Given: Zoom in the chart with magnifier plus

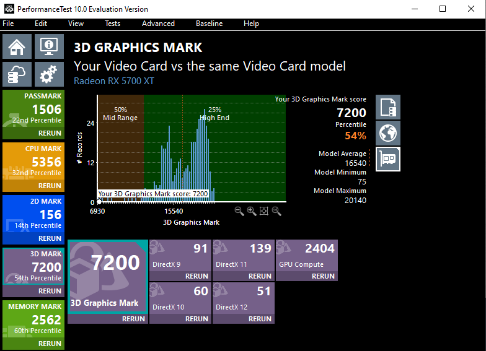Looking at the screenshot, I should tap(252, 211).
